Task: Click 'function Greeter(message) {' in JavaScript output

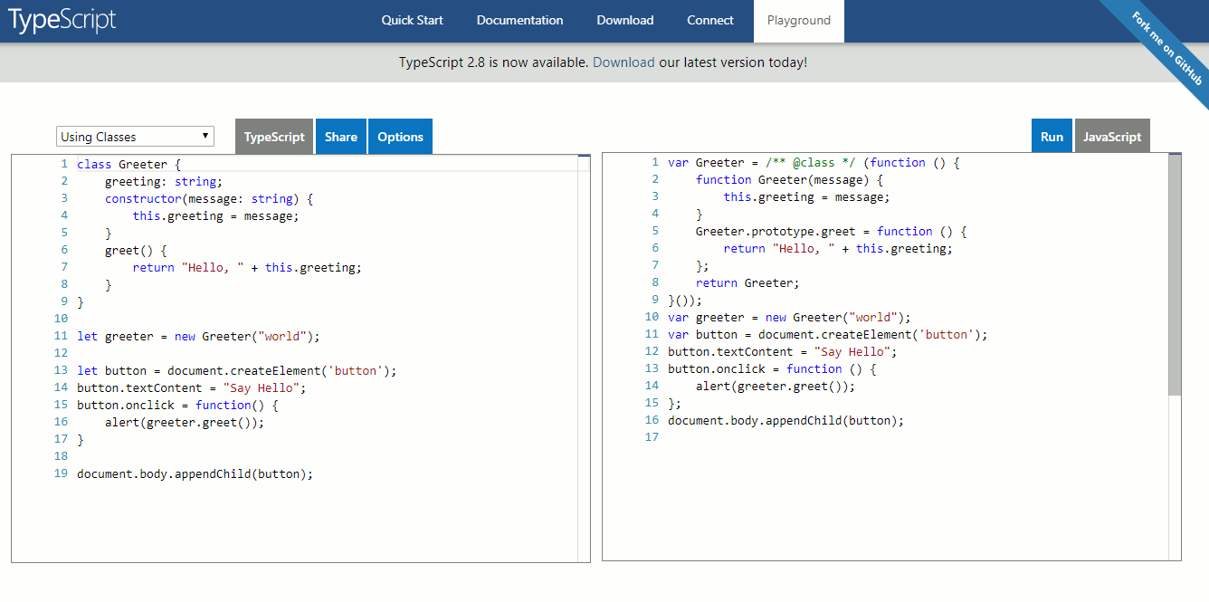Action: click(789, 179)
